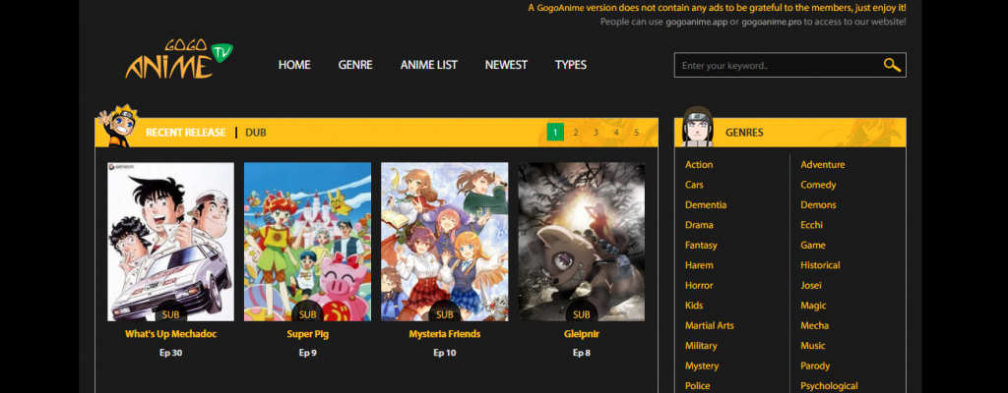Go to page 4 of releases
This screenshot has height=393, width=1008.
tap(616, 133)
